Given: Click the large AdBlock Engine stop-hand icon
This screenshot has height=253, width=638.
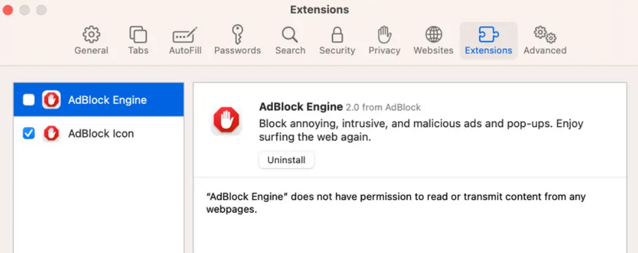Looking at the screenshot, I should [x=227, y=120].
